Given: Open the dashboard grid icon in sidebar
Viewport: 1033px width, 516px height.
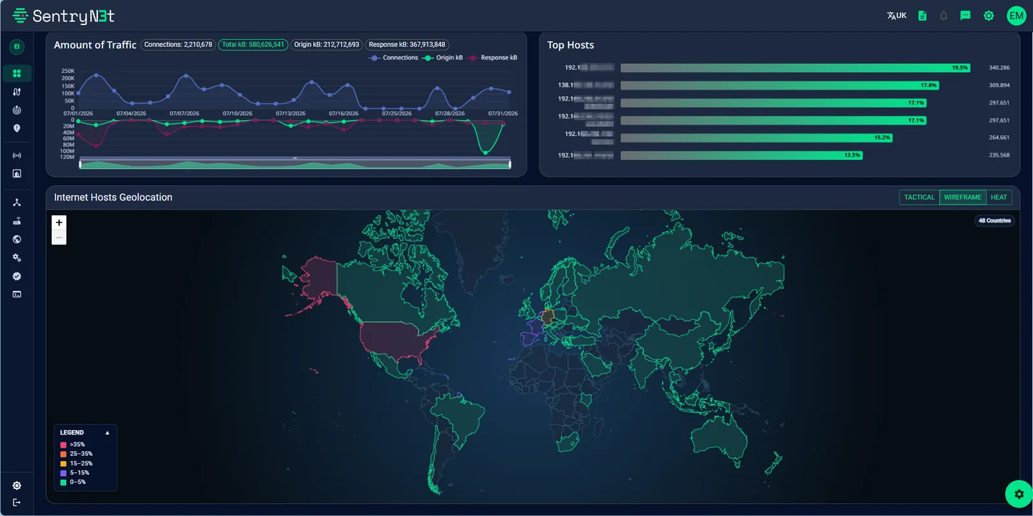Looking at the screenshot, I should click(x=17, y=74).
